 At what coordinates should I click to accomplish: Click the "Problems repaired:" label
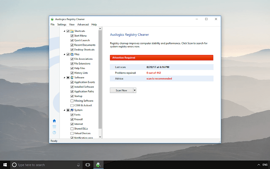click(125, 73)
